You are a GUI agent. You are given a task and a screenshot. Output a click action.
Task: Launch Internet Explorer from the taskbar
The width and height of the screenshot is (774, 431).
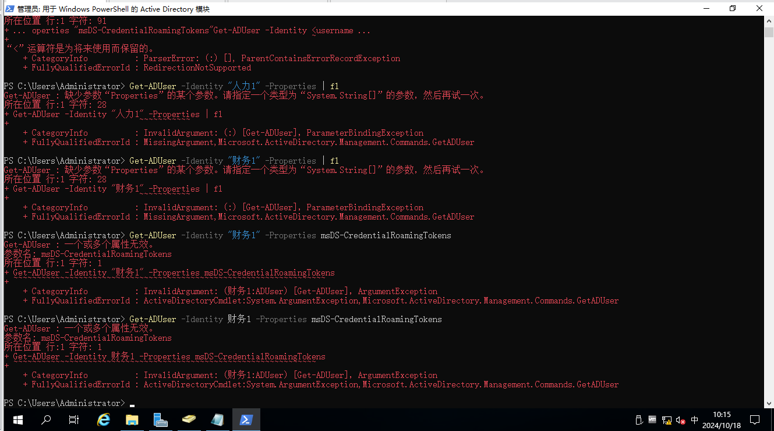[x=104, y=419]
